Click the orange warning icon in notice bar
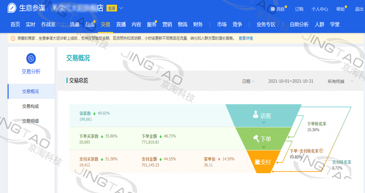This screenshot has height=193, width=365. tap(13, 38)
